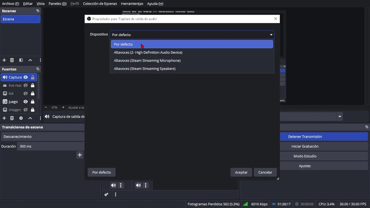Add a new source with the plus icon

[4, 118]
